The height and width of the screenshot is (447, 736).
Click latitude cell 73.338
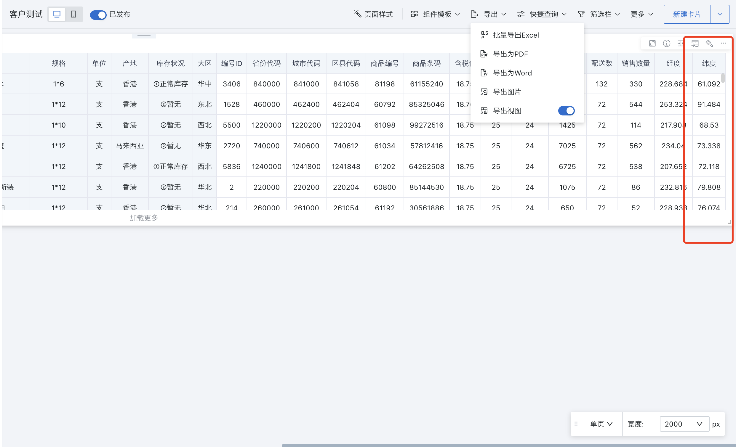[x=709, y=146]
